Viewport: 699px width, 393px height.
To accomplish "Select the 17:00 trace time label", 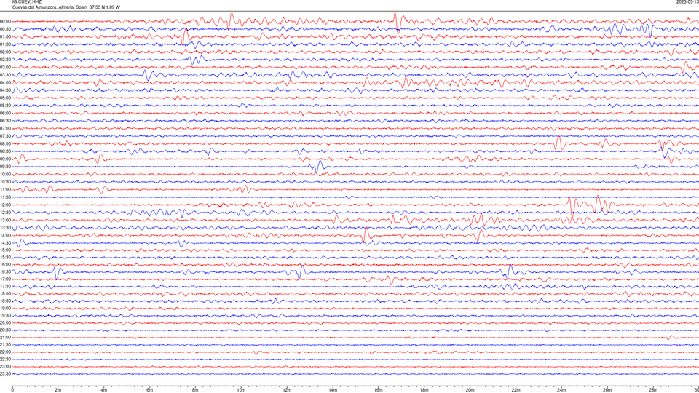I will 5,279.
